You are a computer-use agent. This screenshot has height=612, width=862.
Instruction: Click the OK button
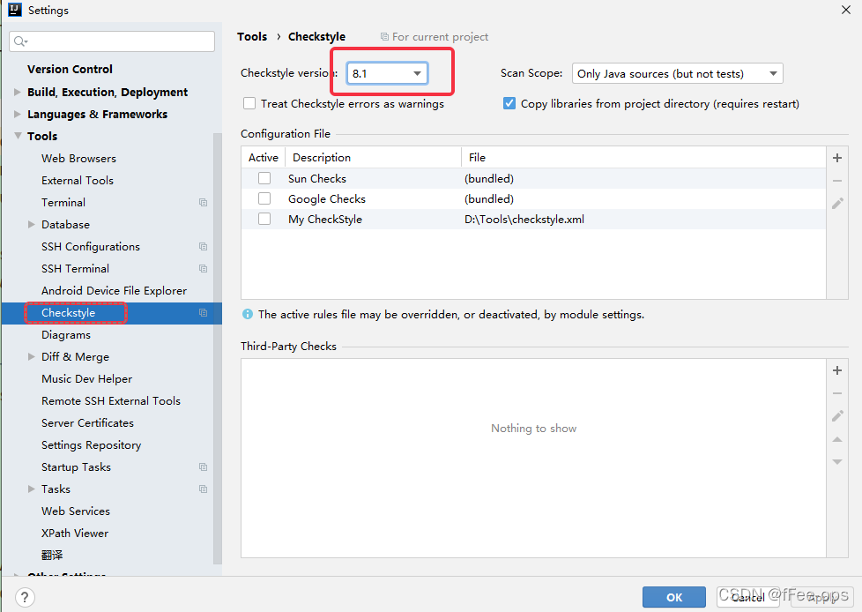[674, 597]
